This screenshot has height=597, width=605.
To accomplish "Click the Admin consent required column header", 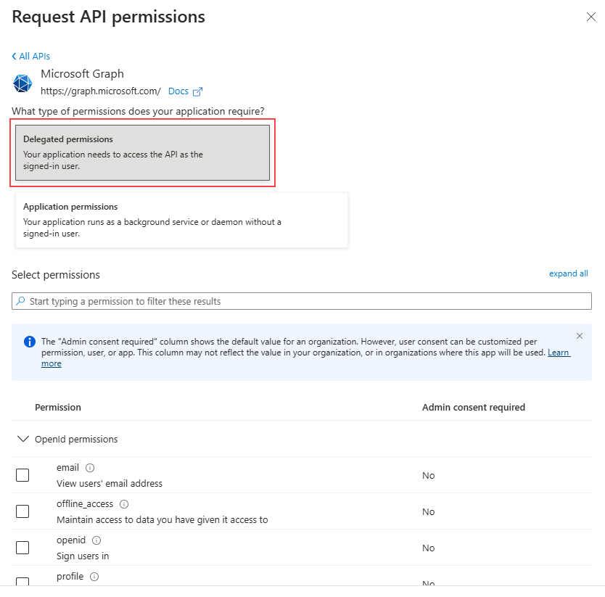I will (474, 408).
